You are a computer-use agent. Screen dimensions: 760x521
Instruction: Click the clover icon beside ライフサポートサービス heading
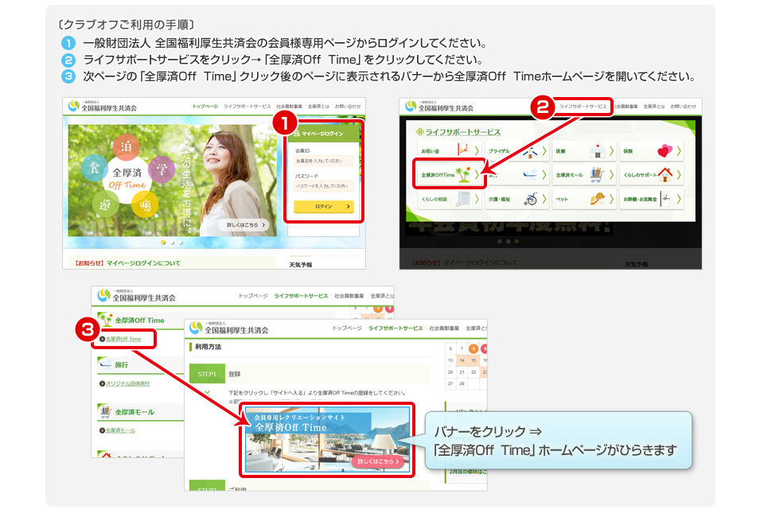[x=420, y=132]
